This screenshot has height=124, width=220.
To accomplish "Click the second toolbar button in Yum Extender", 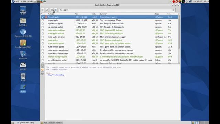I will 47,10.
